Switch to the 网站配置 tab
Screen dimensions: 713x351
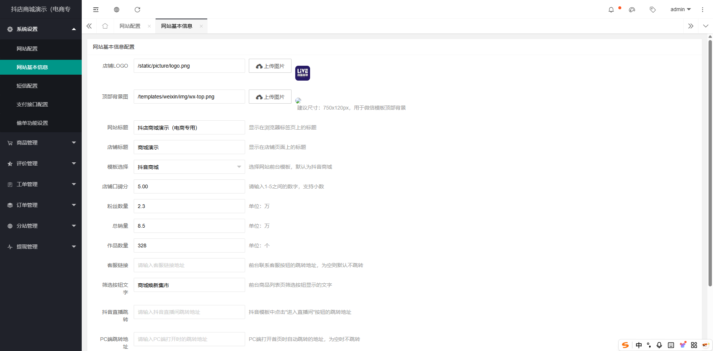pos(130,26)
